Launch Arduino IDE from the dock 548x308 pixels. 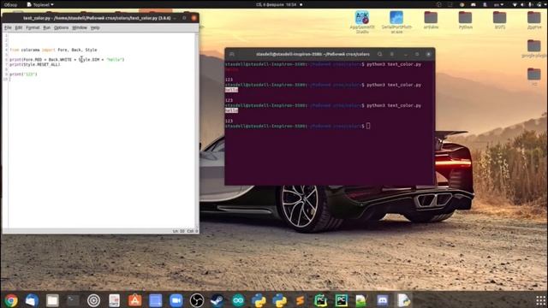[238, 300]
